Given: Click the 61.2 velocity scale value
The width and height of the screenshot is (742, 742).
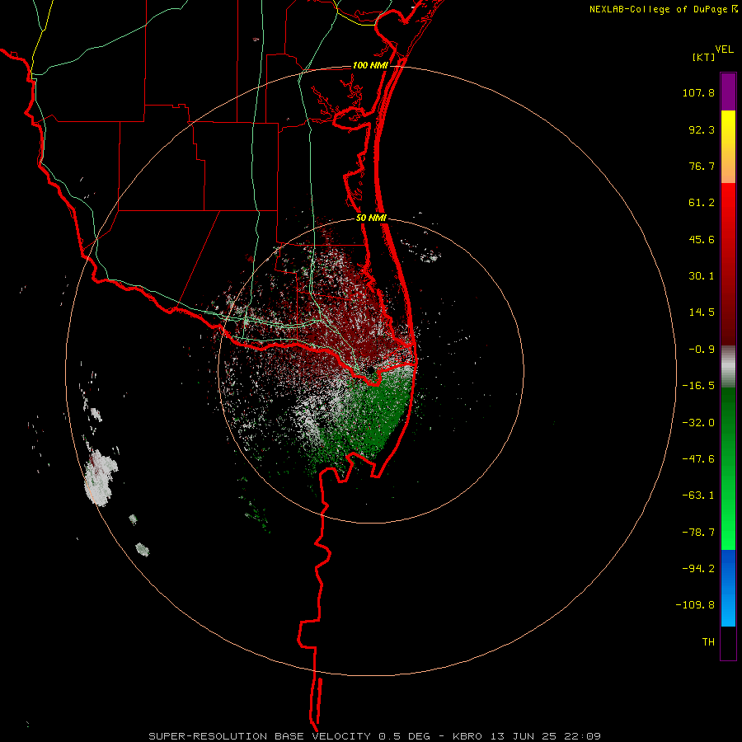Looking at the screenshot, I should [702, 203].
